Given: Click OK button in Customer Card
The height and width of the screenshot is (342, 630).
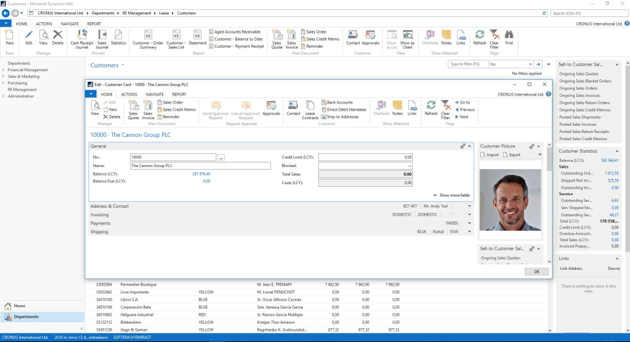Looking at the screenshot, I should [536, 271].
